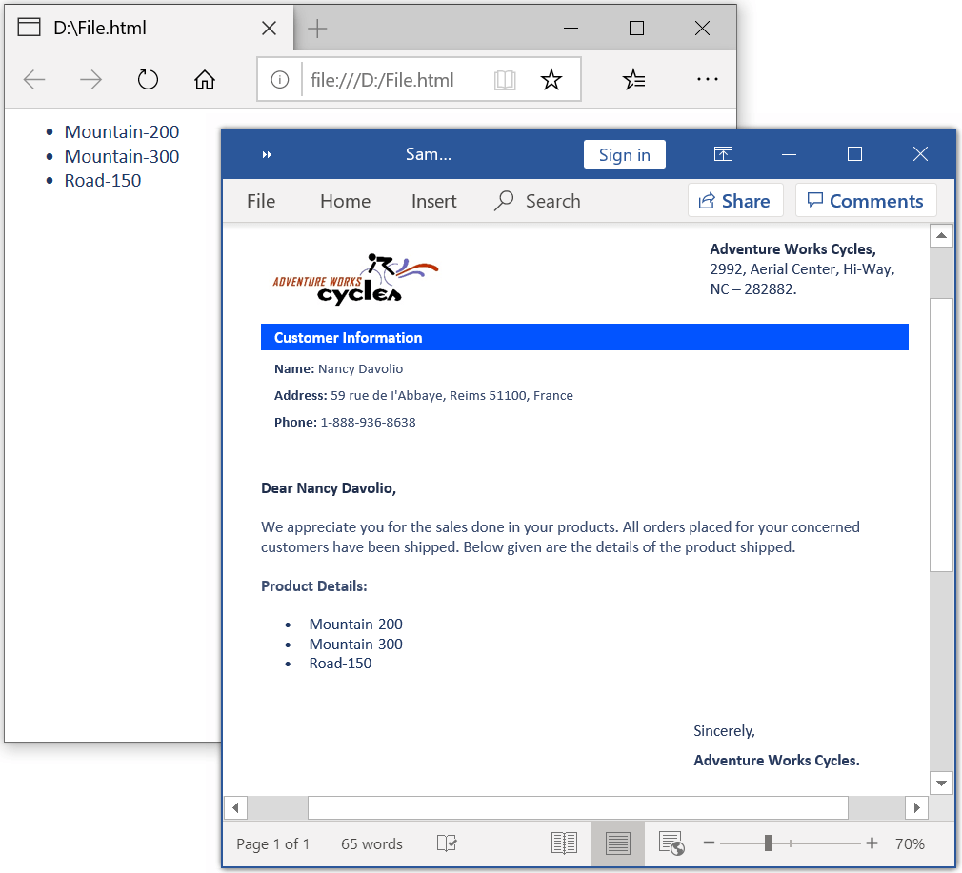Expand the Word quick access chevrons
The width and height of the screenshot is (962, 873).
pyautogui.click(x=267, y=154)
